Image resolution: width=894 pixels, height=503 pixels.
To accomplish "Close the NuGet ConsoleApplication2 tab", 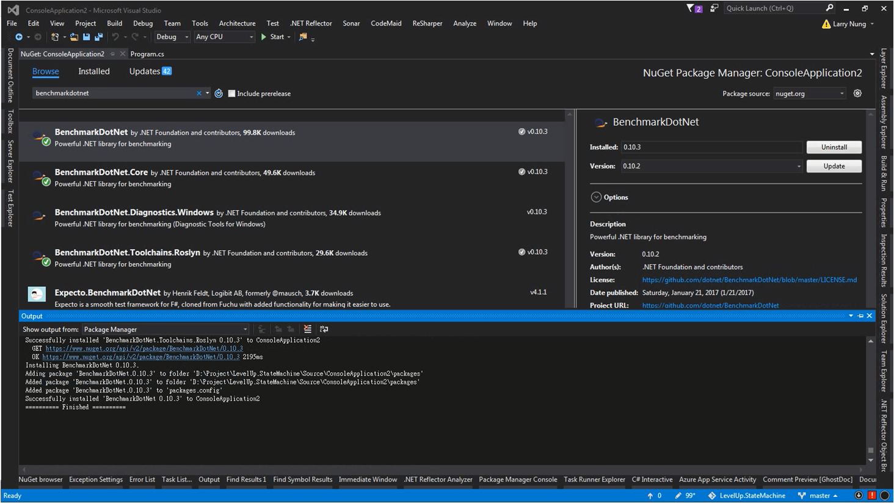I will coord(123,54).
